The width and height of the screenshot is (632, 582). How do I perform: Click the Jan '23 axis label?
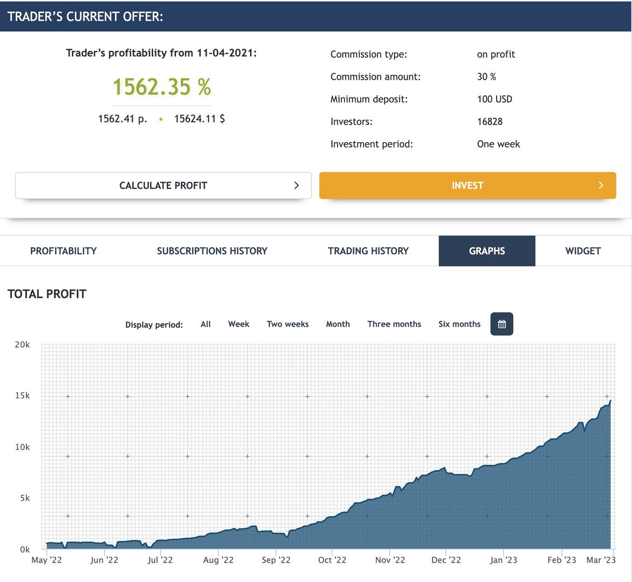[504, 560]
